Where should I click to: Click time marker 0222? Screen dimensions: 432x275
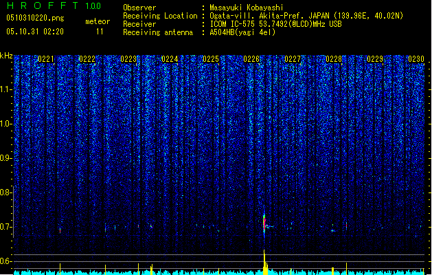pyautogui.click(x=87, y=59)
